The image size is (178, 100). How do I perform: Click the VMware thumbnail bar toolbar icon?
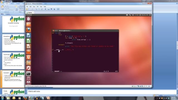[x=49, y=9]
